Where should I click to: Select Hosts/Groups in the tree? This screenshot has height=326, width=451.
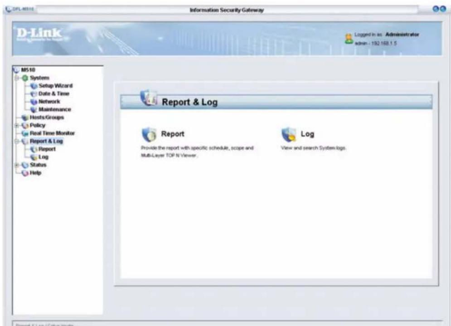coord(47,117)
